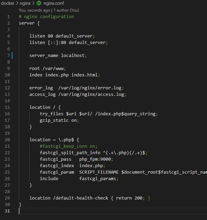Click fastcgi_split_path_info directive
This screenshot has width=207, height=220.
[94, 153]
